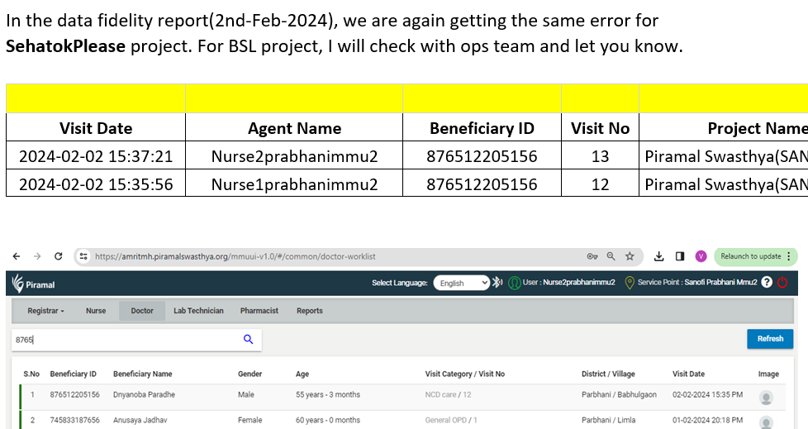Run search with the magnifier icon
This screenshot has width=808, height=429.
[249, 339]
